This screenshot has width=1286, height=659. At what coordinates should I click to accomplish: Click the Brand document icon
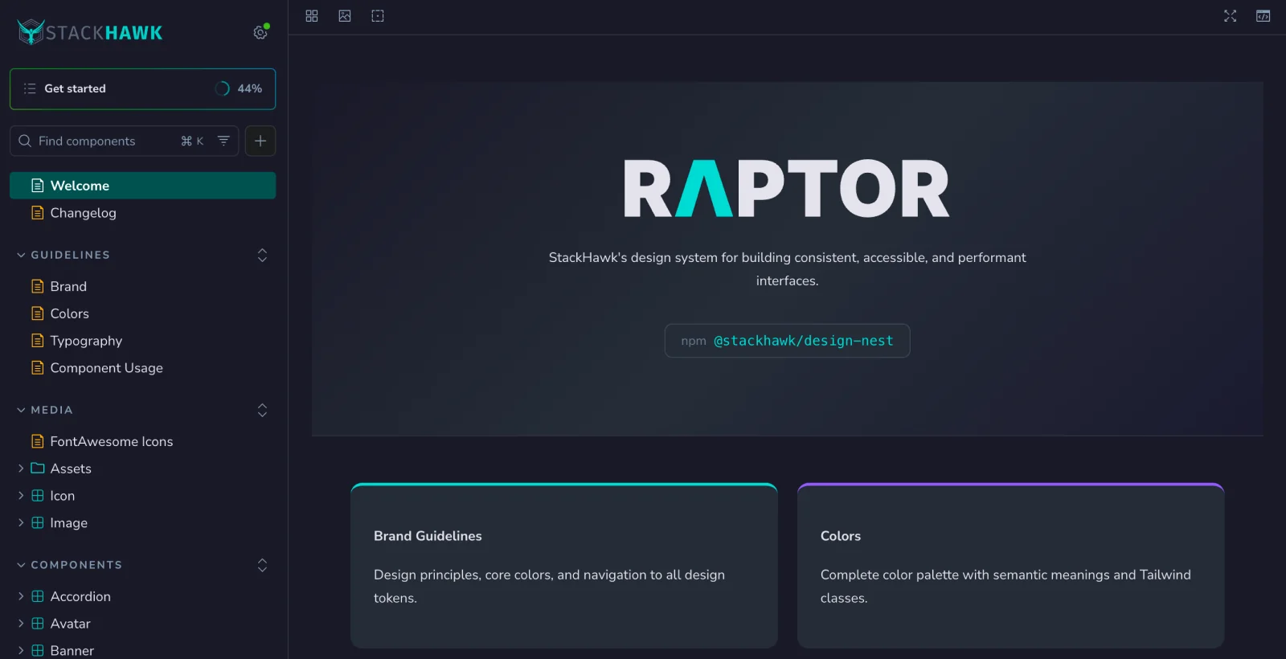click(x=37, y=286)
